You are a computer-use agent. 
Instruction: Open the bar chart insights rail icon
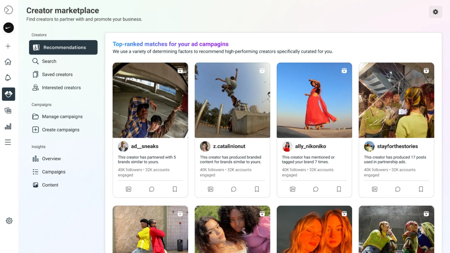pyautogui.click(x=8, y=126)
